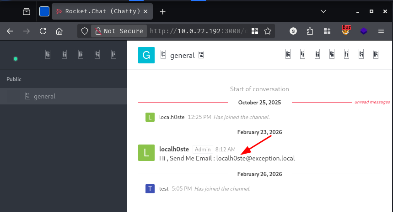The width and height of the screenshot is (393, 212).
Task: Open the tracking protection shield icon
Action: [84, 31]
